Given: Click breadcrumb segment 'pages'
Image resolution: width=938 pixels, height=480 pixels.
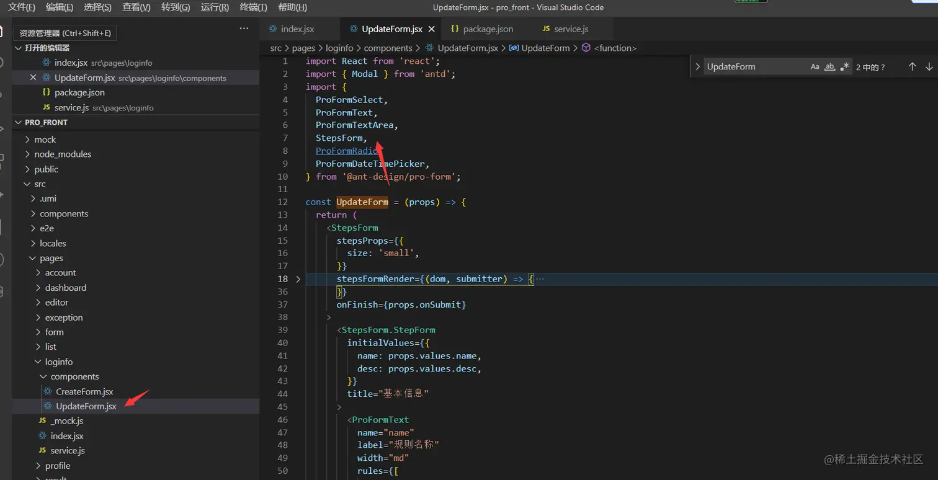Looking at the screenshot, I should pyautogui.click(x=304, y=48).
